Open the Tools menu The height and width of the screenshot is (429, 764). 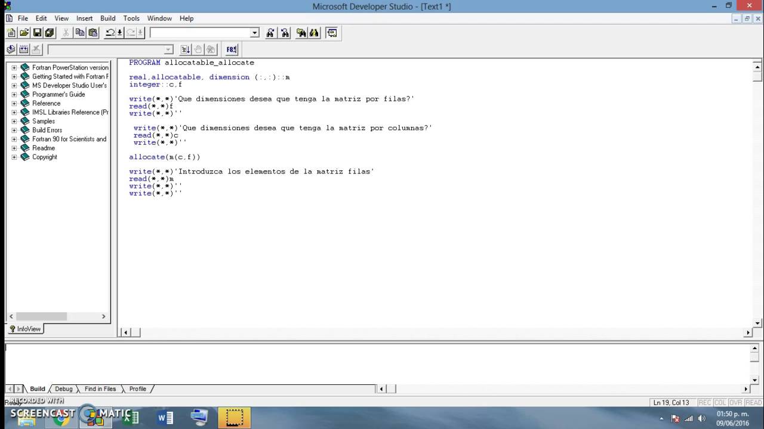(x=131, y=18)
